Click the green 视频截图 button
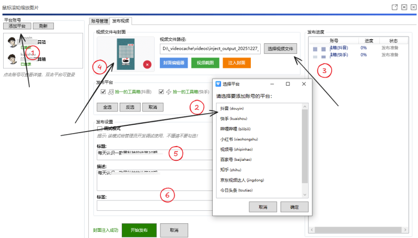The width and height of the screenshot is (418, 238). [x=205, y=63]
